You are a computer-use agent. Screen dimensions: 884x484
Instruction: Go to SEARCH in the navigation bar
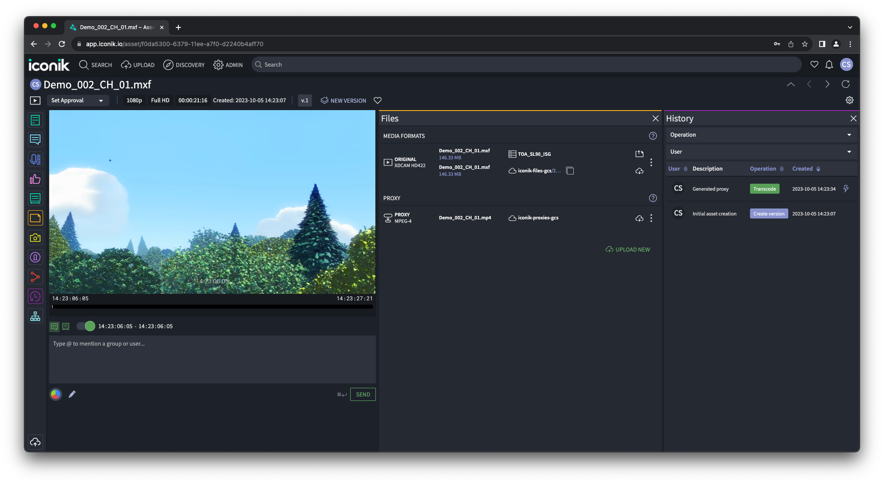coord(95,65)
